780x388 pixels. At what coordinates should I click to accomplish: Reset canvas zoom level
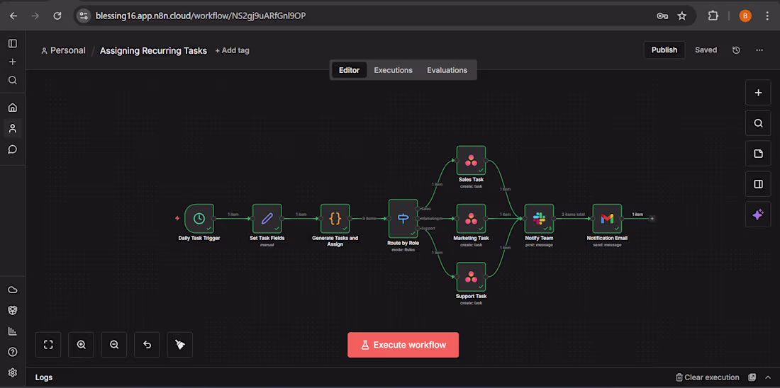click(x=147, y=344)
